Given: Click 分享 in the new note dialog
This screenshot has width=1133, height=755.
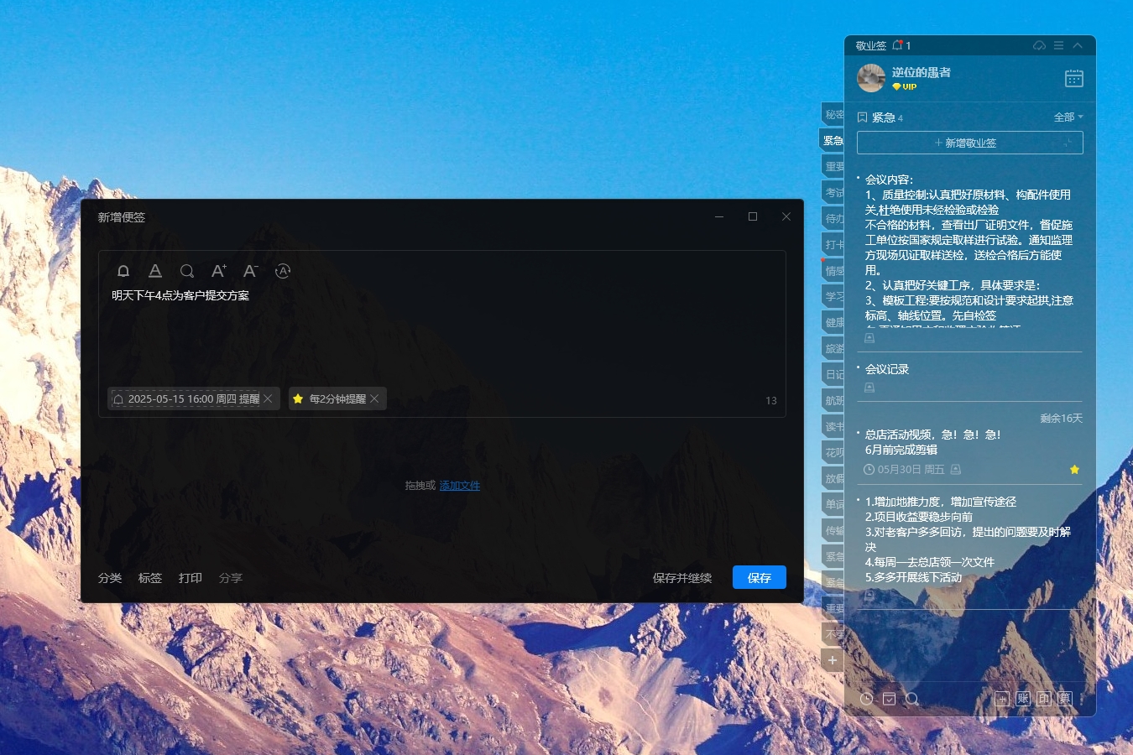Looking at the screenshot, I should coord(231,578).
